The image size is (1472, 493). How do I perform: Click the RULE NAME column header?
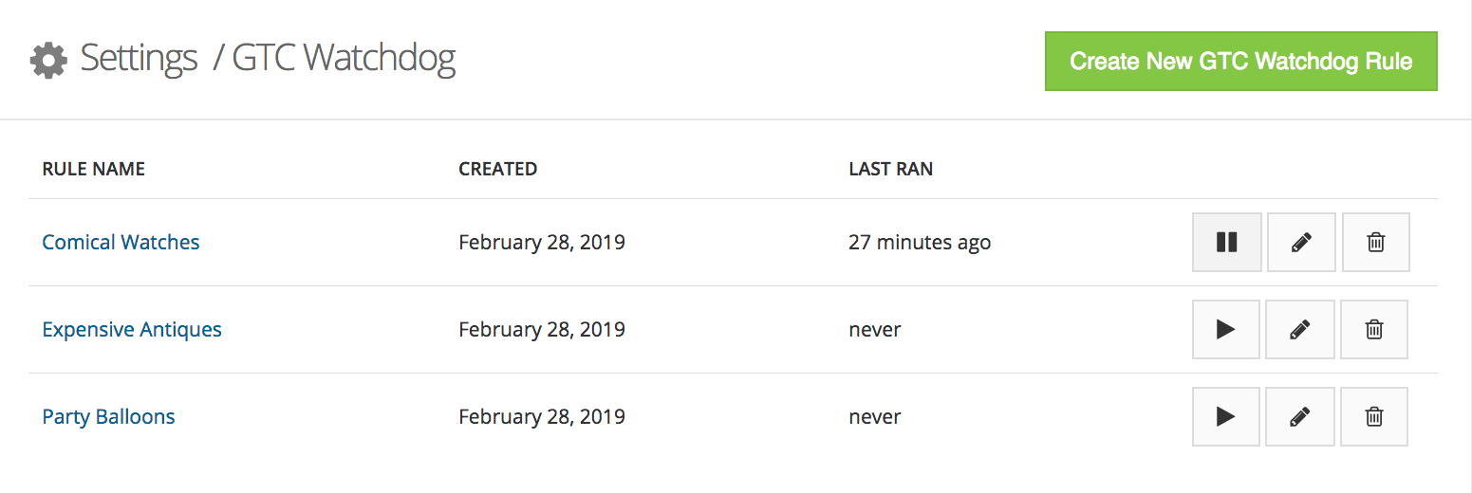[94, 170]
